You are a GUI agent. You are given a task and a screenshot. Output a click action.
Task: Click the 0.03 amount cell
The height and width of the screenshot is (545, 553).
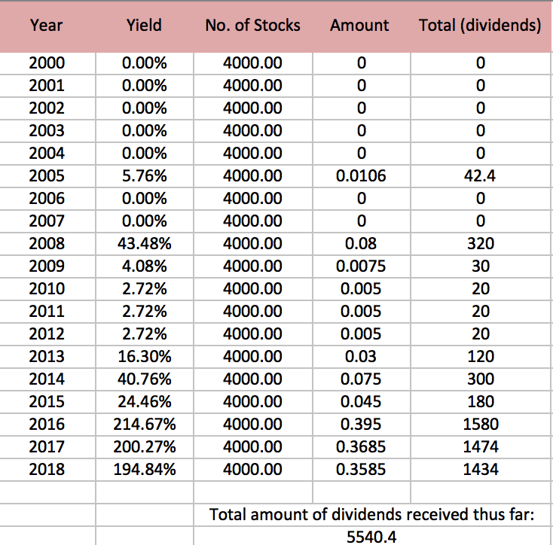click(x=361, y=357)
